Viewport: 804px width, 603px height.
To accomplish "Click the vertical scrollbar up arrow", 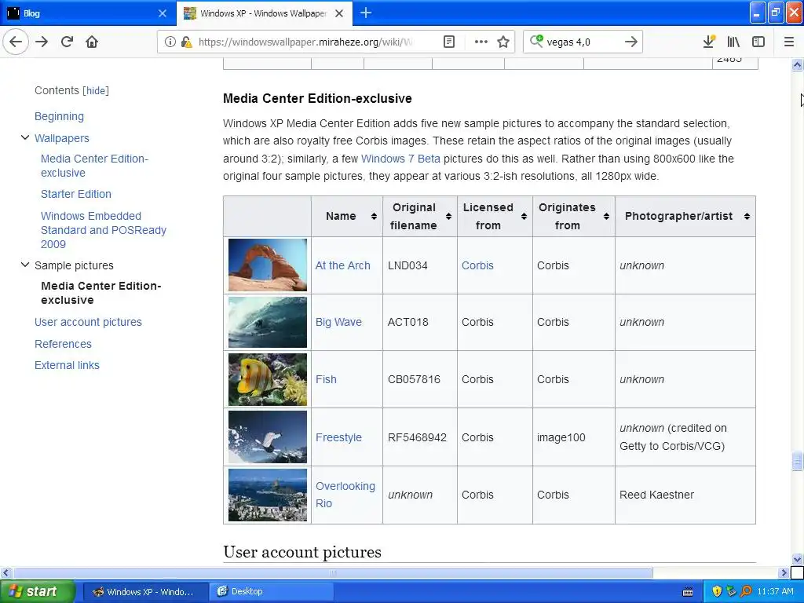I will pos(797,64).
